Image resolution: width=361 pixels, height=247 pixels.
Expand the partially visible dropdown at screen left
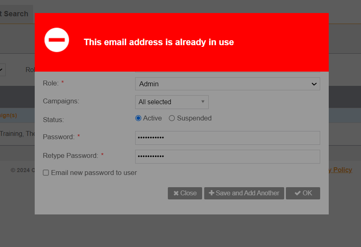coord(2,70)
